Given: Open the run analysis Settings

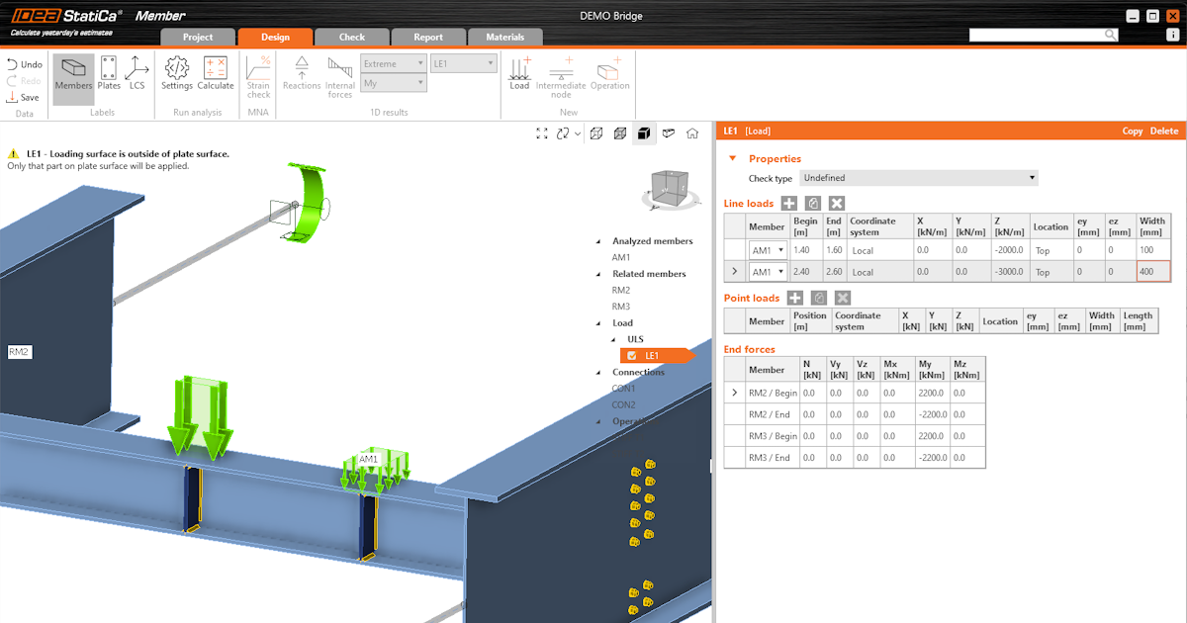Looking at the screenshot, I should coord(177,74).
